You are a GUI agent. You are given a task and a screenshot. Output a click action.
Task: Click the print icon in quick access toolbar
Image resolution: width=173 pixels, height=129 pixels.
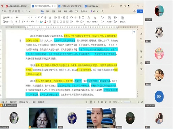coord(16,11)
